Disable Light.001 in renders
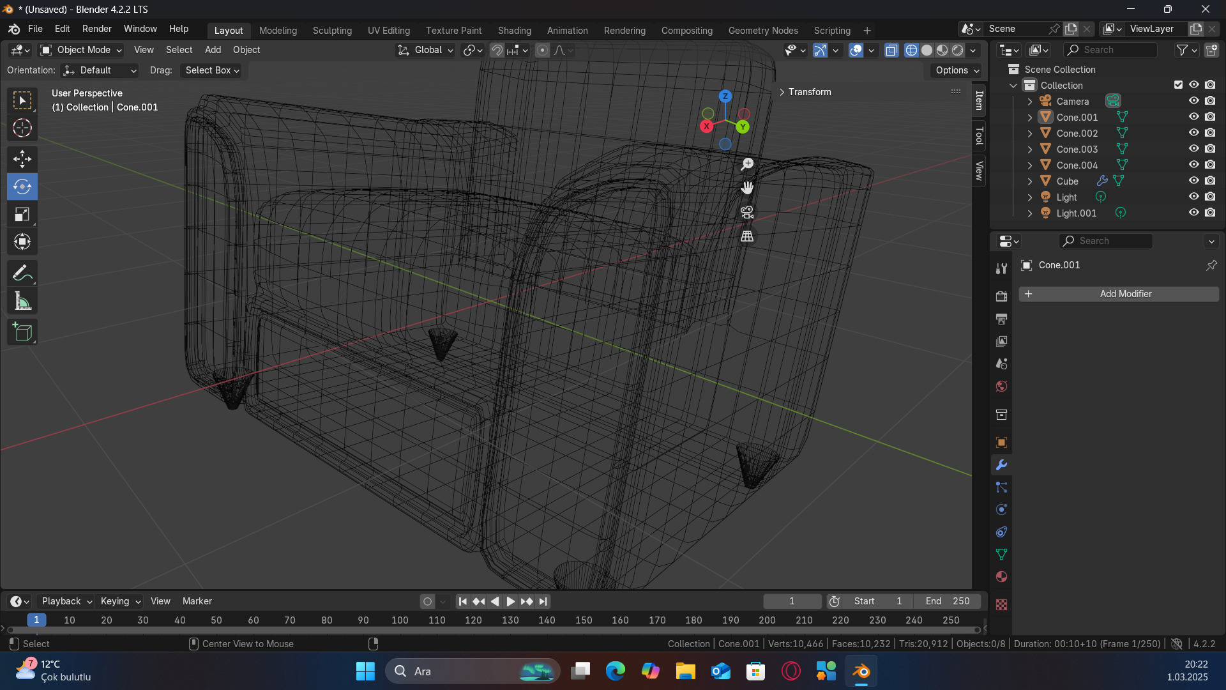Screen dimensions: 1226x690 click(1210, 213)
